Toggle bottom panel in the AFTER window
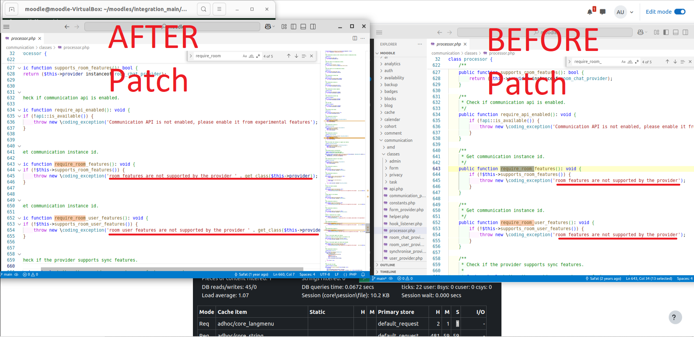This screenshot has height=337, width=694. 303,27
